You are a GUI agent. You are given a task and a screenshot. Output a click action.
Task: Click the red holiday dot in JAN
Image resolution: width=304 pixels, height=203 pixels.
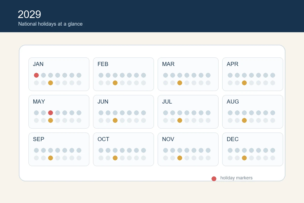(36, 75)
